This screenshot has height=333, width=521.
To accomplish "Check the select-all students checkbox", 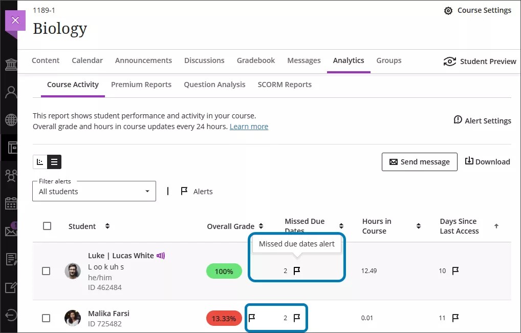I will pyautogui.click(x=47, y=226).
